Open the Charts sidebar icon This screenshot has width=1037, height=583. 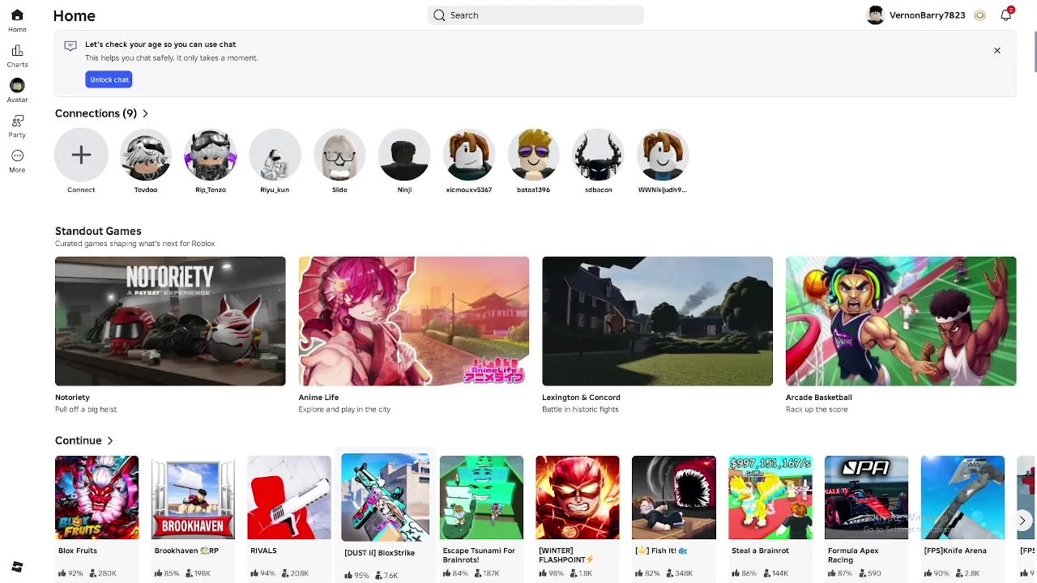[17, 50]
